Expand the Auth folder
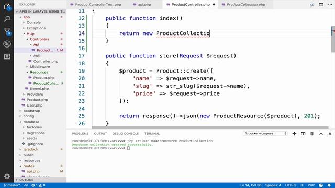The width and height of the screenshot is (335, 188). [37, 56]
